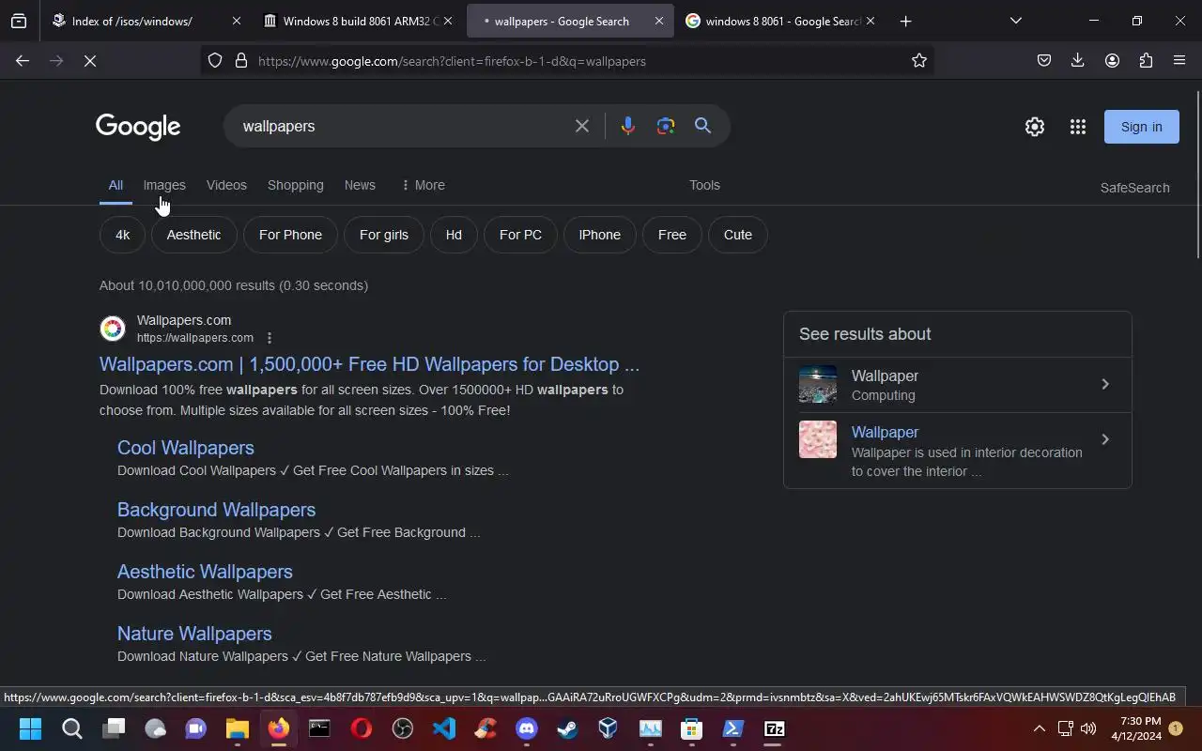This screenshot has height=751, width=1202.
Task: Open Visual Studio Code from taskbar
Action: pos(444,728)
